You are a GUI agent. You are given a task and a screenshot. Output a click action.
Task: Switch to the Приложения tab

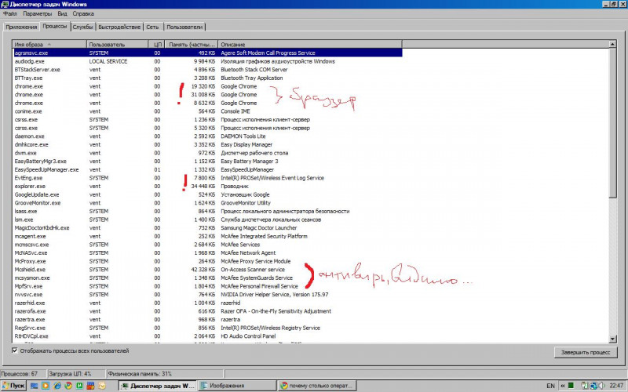pyautogui.click(x=21, y=27)
